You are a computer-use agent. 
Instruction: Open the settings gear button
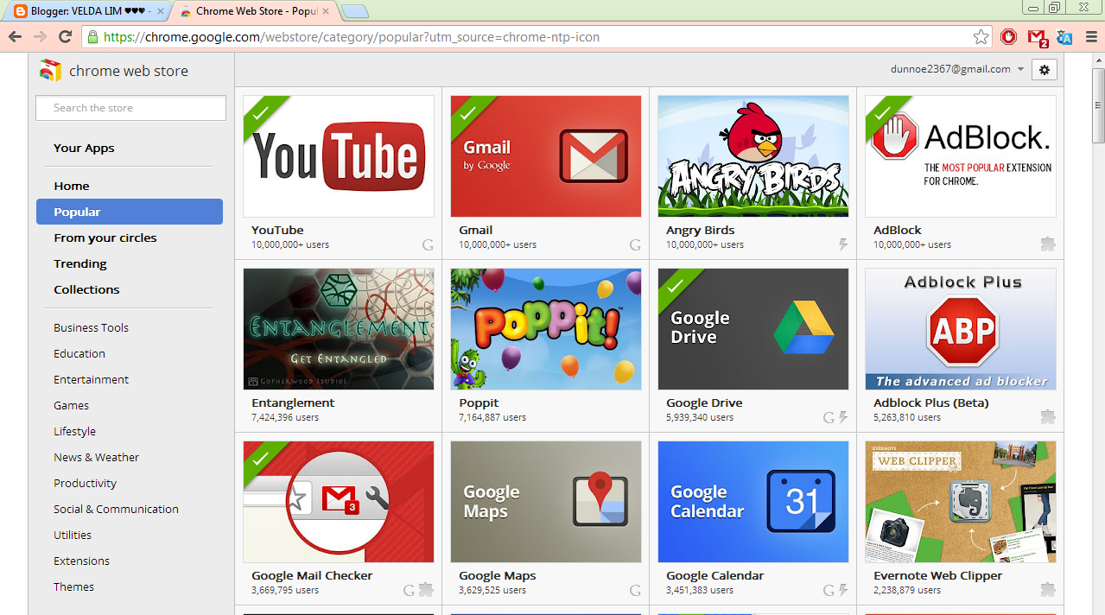click(x=1045, y=69)
